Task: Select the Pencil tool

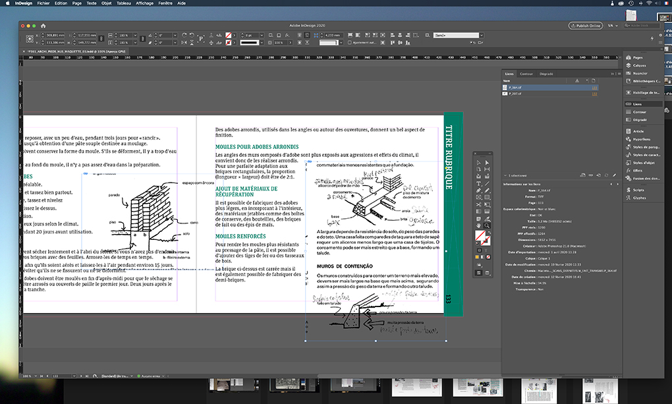Action: pyautogui.click(x=487, y=190)
